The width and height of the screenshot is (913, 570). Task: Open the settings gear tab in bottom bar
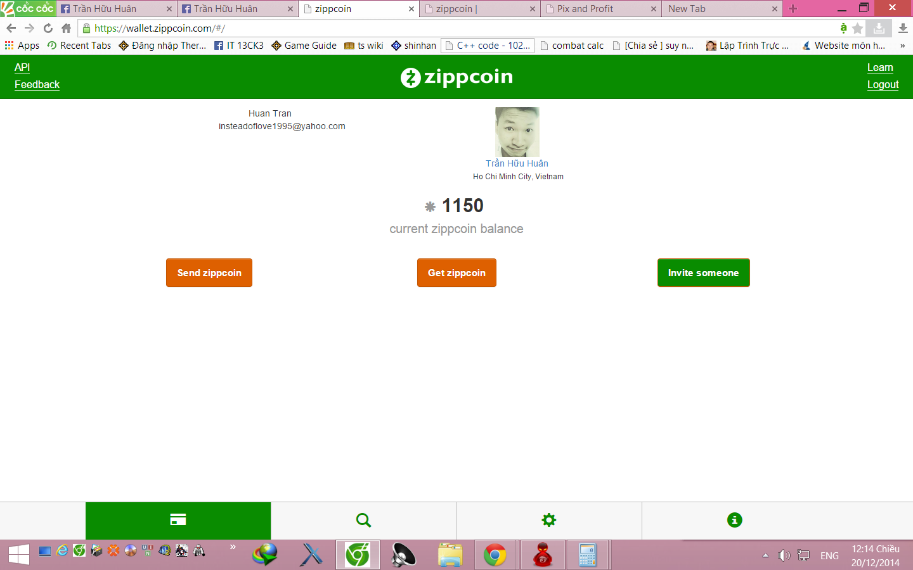(549, 521)
